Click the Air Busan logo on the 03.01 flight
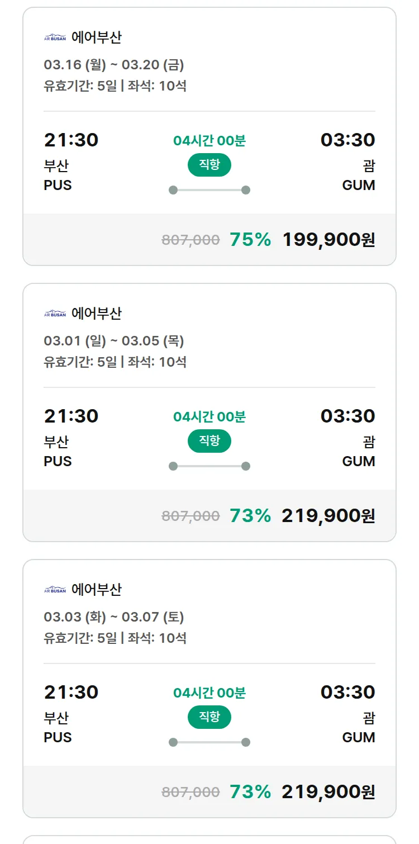 pyautogui.click(x=55, y=314)
